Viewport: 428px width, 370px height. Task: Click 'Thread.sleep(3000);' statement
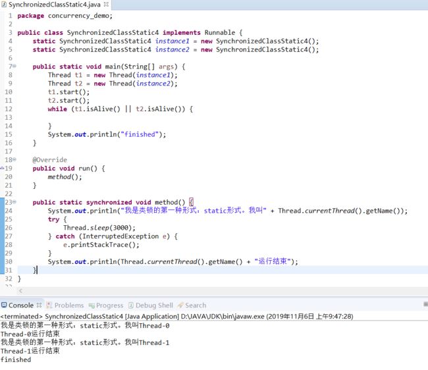click(x=99, y=228)
